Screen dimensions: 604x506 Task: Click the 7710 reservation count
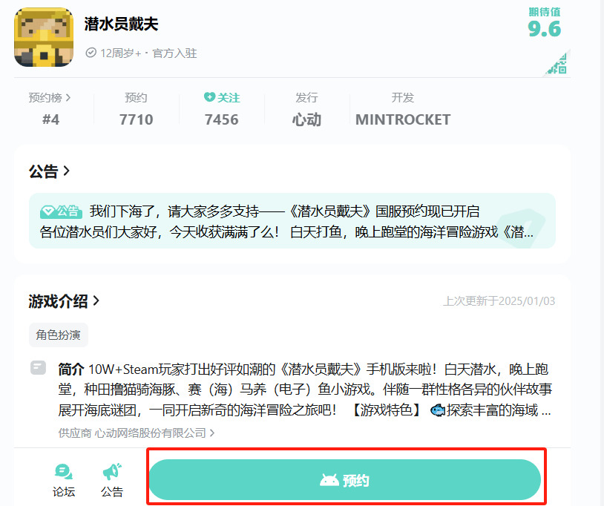click(x=136, y=119)
